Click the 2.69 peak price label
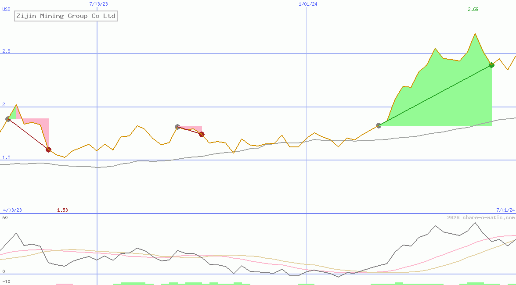This screenshot has width=516, height=285. 472,9
